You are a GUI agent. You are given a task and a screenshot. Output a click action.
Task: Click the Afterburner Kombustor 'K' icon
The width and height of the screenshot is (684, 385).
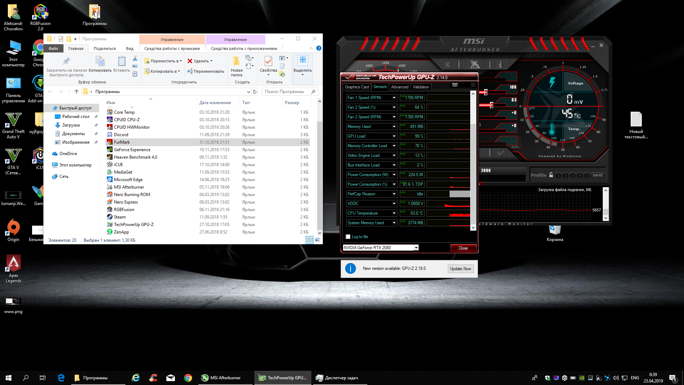point(447,65)
